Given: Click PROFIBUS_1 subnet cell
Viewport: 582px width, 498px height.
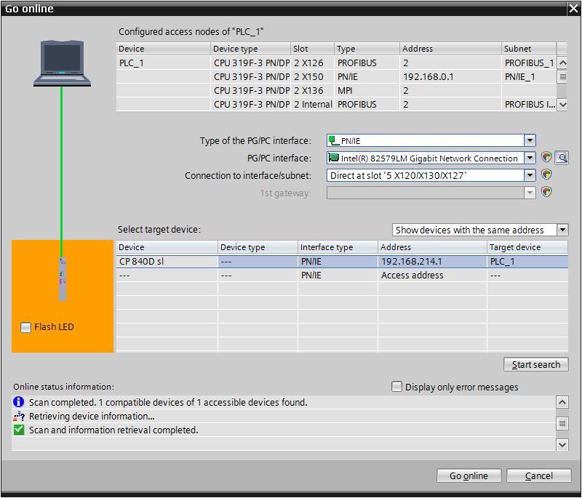Looking at the screenshot, I should point(529,63).
